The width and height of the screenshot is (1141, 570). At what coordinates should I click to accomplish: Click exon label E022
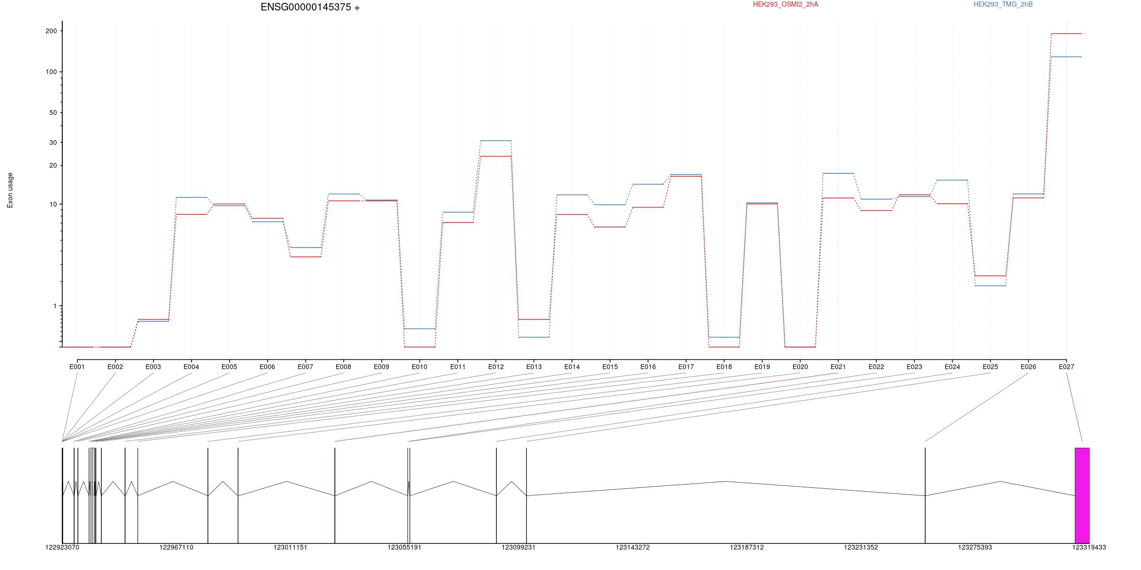(876, 367)
